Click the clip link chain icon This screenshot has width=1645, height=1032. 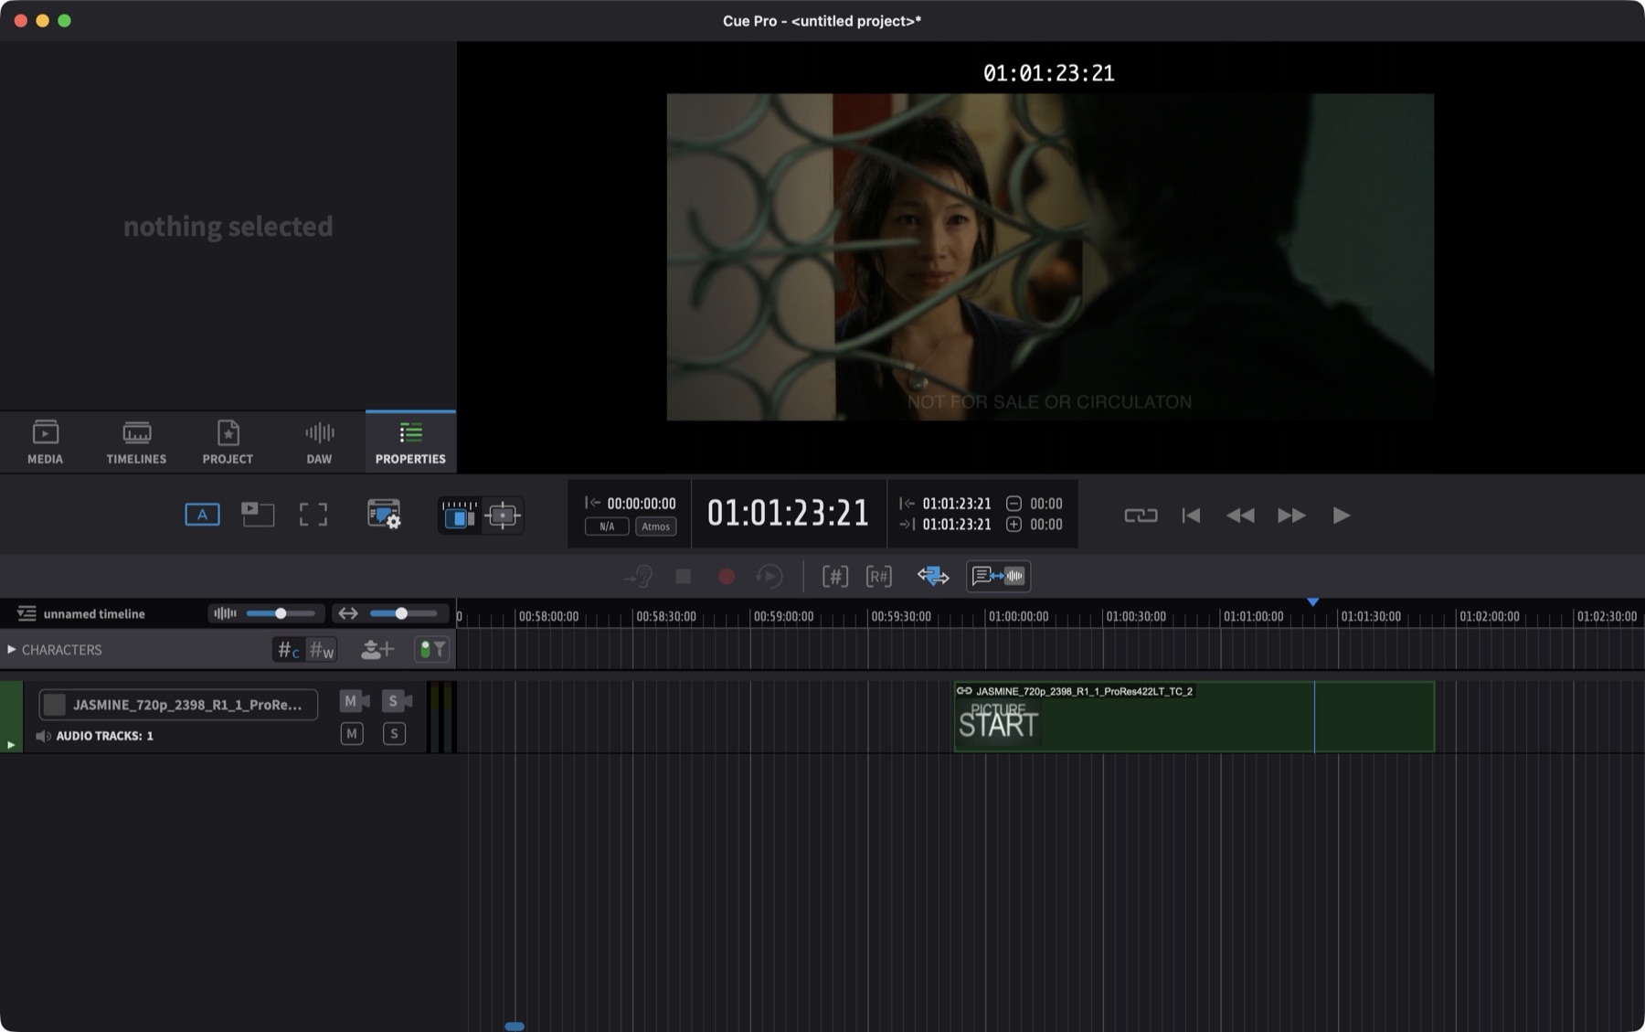point(964,691)
